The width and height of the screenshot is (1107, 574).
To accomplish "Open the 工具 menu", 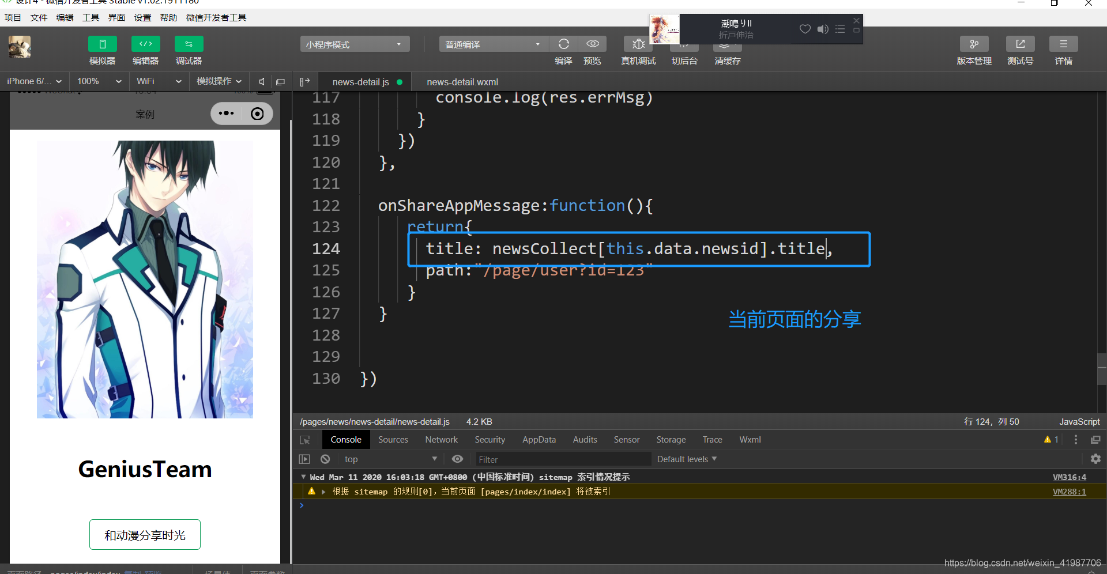I will coord(91,18).
